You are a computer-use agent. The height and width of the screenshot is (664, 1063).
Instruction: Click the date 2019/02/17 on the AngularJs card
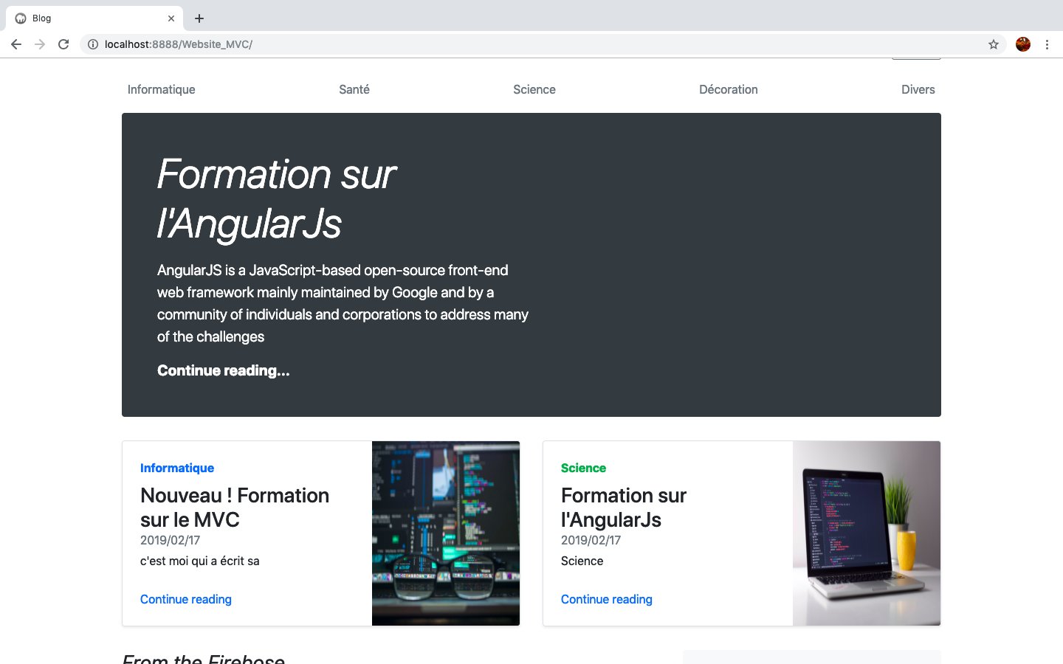click(591, 540)
